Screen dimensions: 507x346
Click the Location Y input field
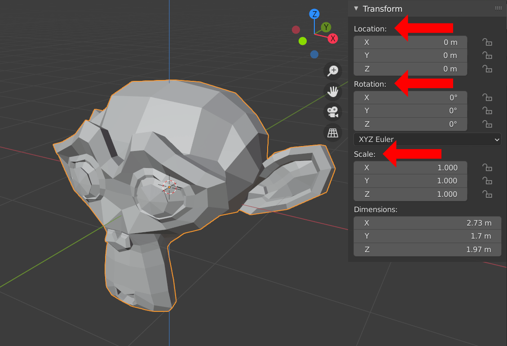[x=410, y=55]
